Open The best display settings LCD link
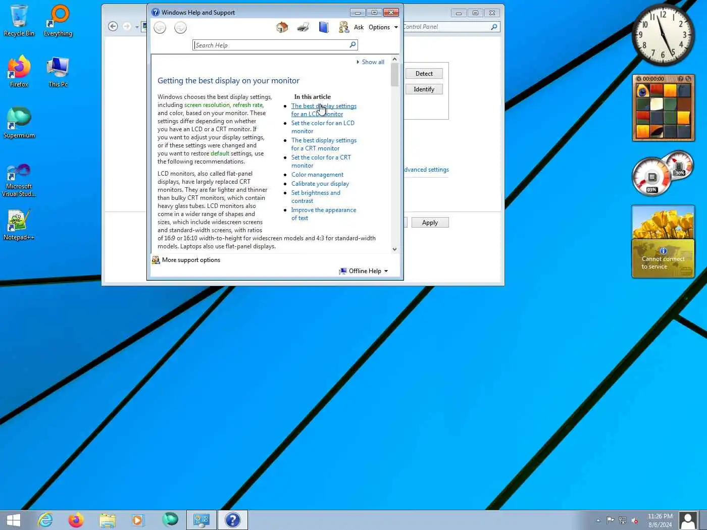Viewport: 707px width, 530px height. pos(324,110)
